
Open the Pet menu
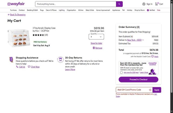[124, 10]
